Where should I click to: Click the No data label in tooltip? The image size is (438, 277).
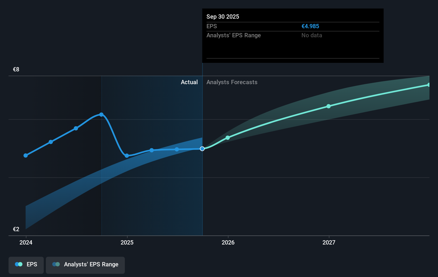point(311,35)
